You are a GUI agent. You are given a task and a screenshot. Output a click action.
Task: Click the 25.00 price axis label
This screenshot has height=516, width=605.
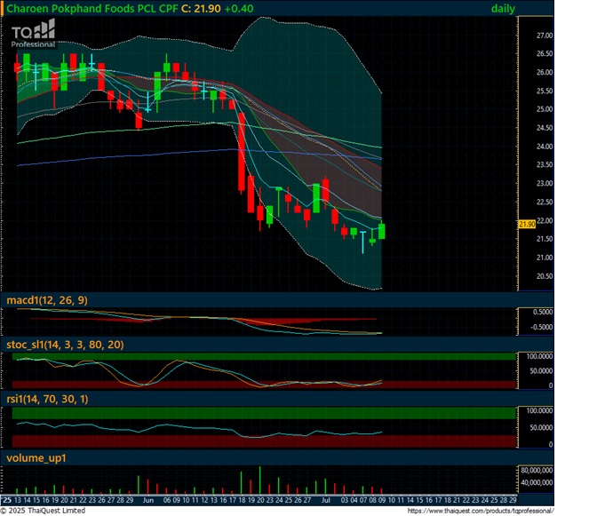point(545,109)
